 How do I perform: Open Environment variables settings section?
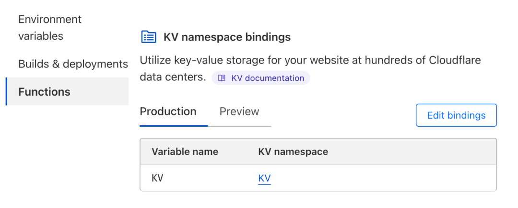point(50,28)
